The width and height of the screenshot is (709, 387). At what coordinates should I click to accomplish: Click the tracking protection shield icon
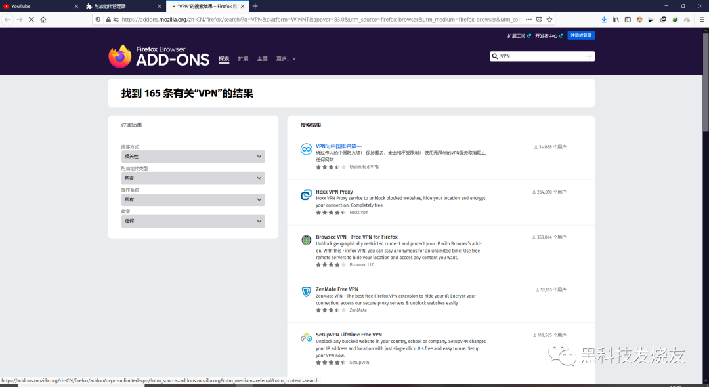coord(98,20)
